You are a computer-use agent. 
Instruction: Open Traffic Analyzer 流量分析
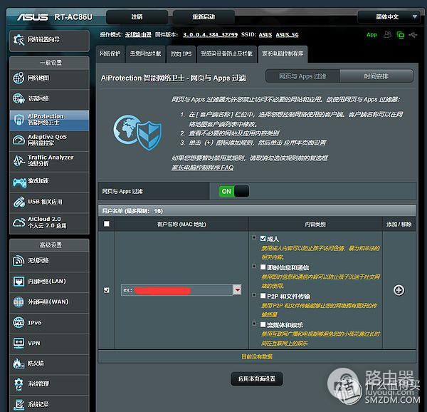tap(48, 161)
